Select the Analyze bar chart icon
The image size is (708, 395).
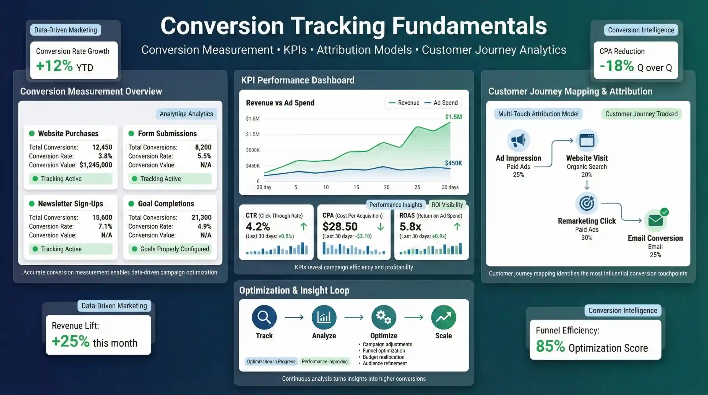(x=324, y=317)
